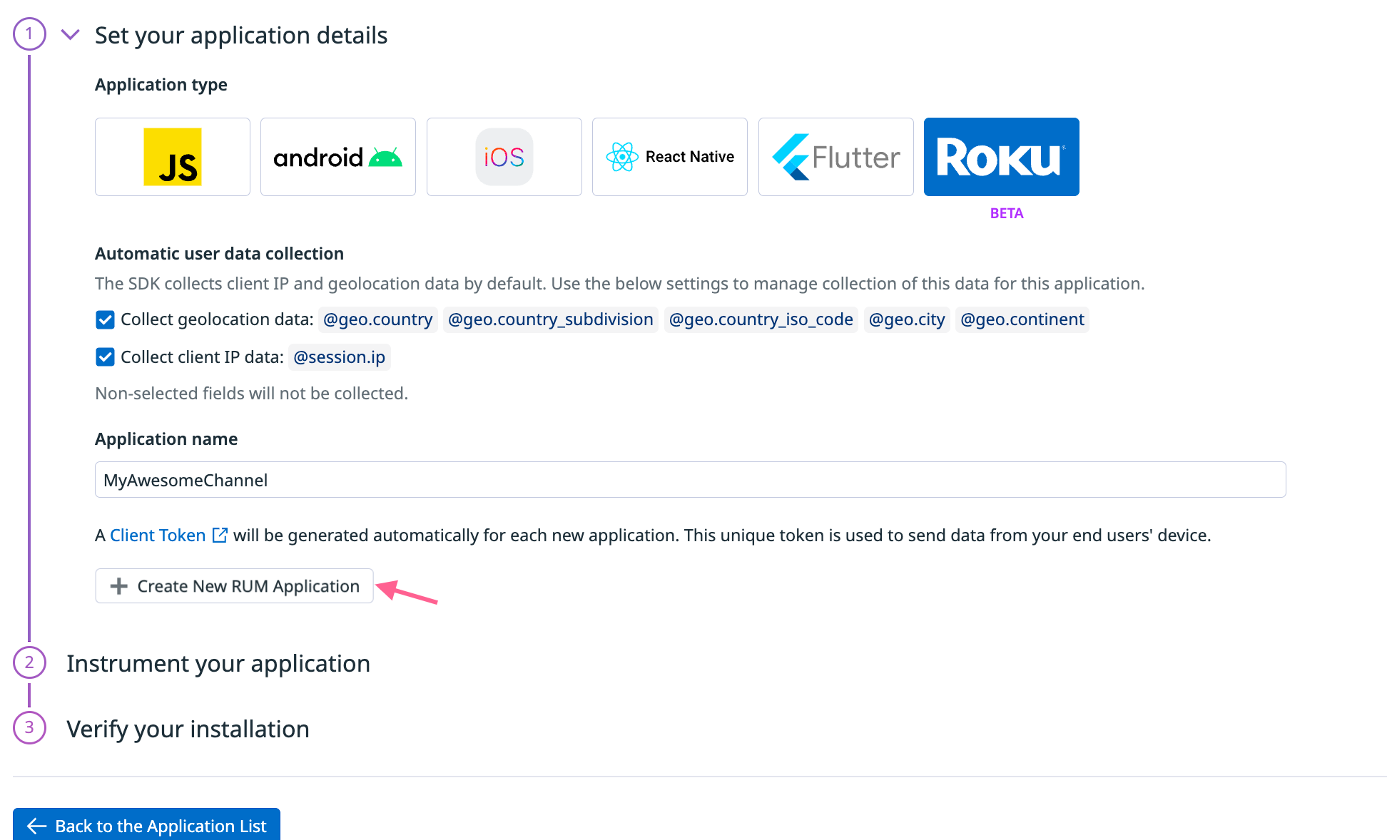Open the Client Token link

click(x=158, y=536)
